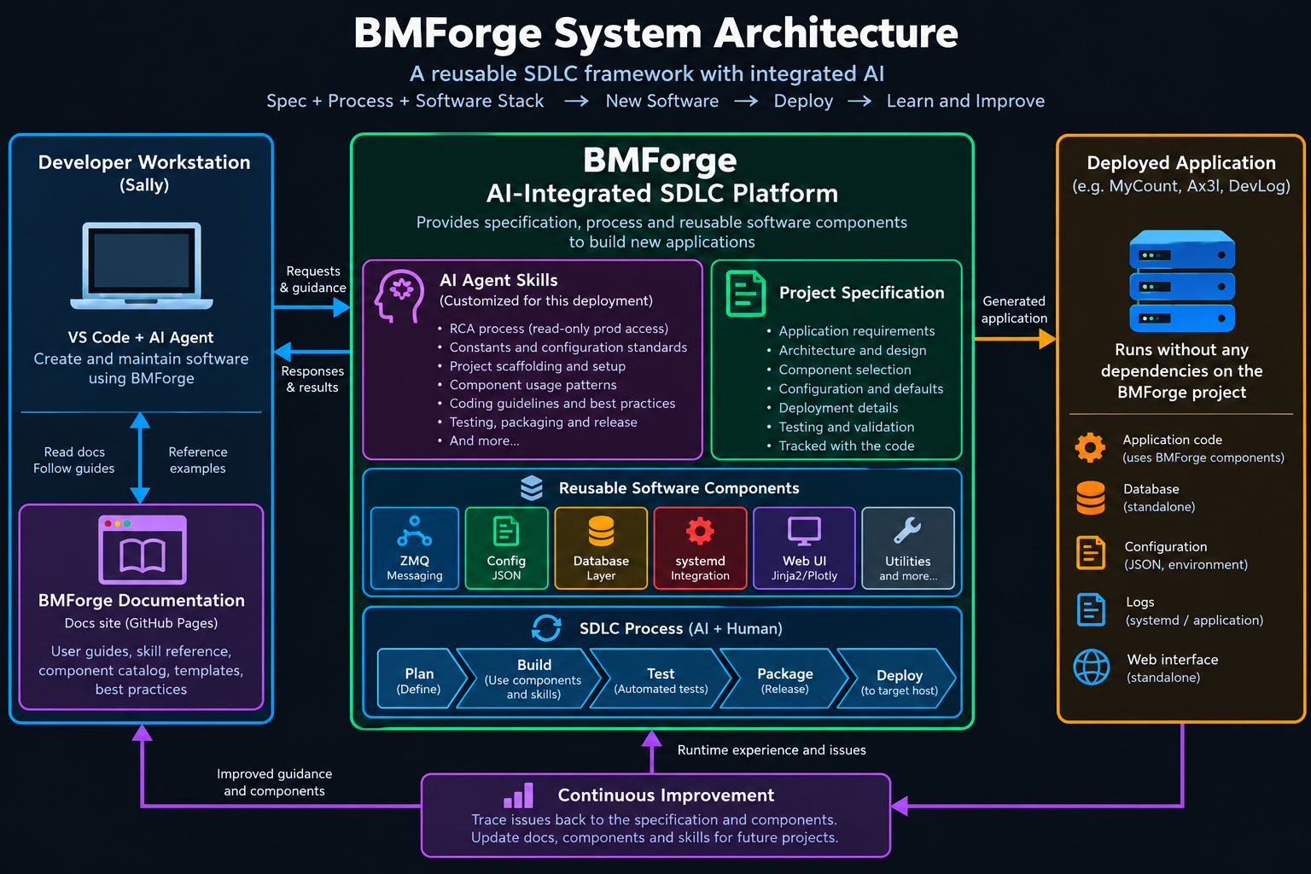Click the orange gear icon beside Application code
The width and height of the screenshot is (1311, 874).
point(1090,447)
